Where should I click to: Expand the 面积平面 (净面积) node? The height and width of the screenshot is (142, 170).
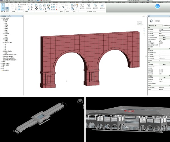2,57
